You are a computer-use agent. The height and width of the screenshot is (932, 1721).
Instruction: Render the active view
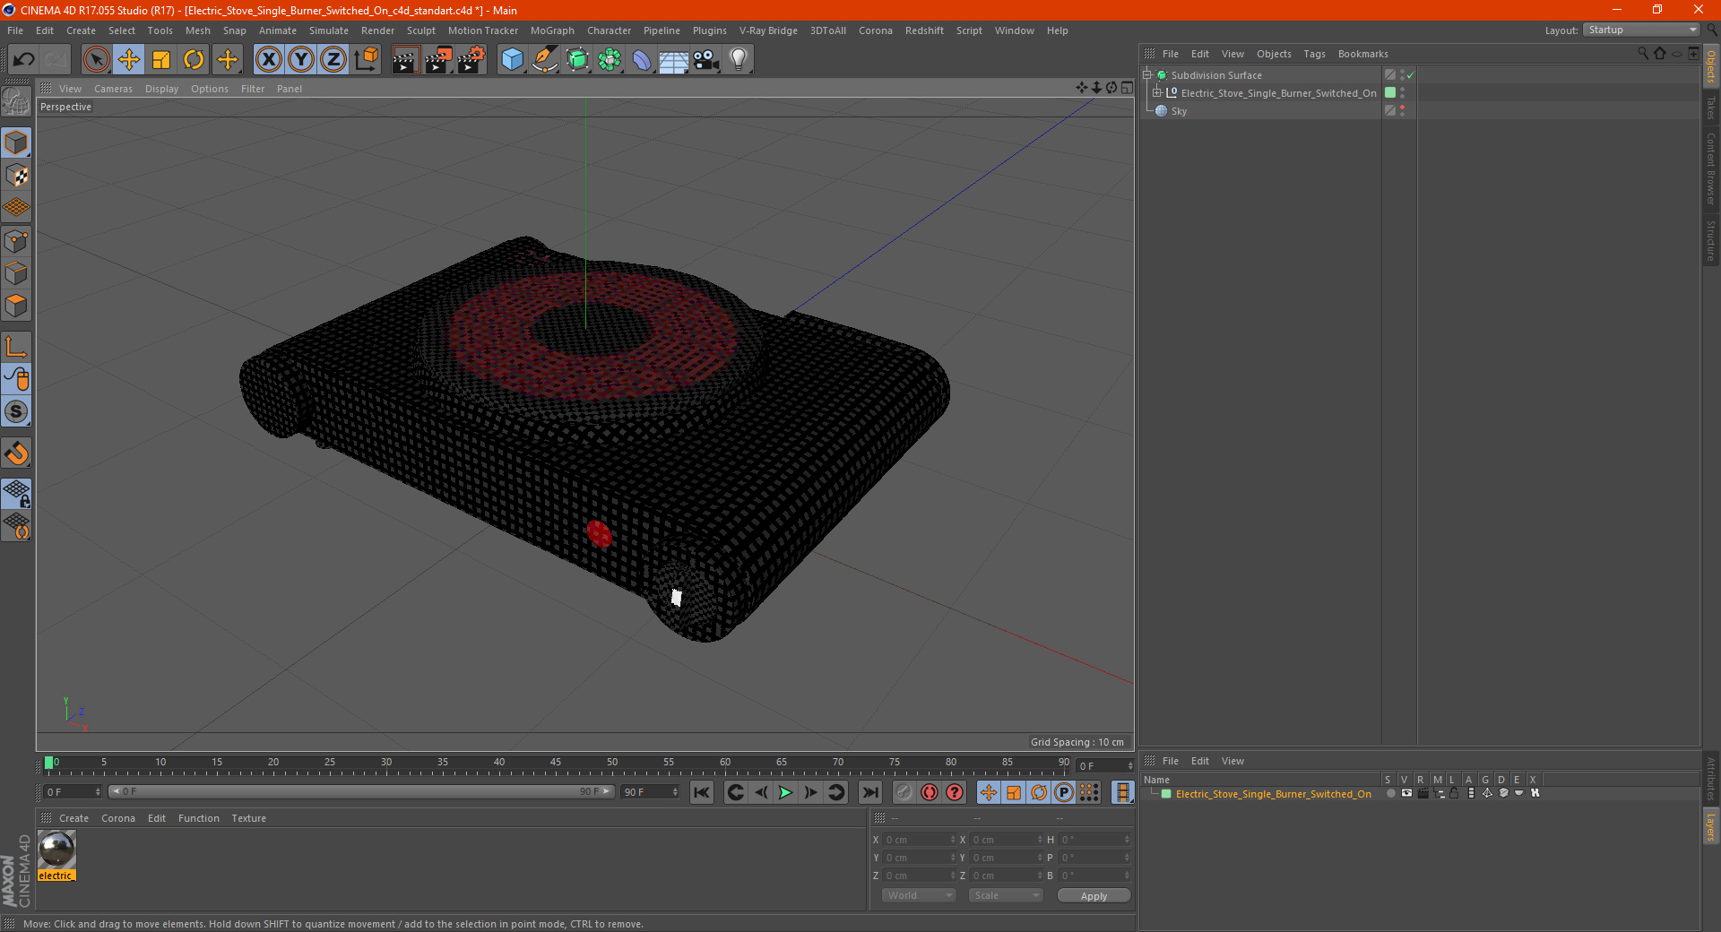pyautogui.click(x=405, y=60)
